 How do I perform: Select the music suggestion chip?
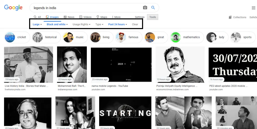pyautogui.click(x=75, y=37)
